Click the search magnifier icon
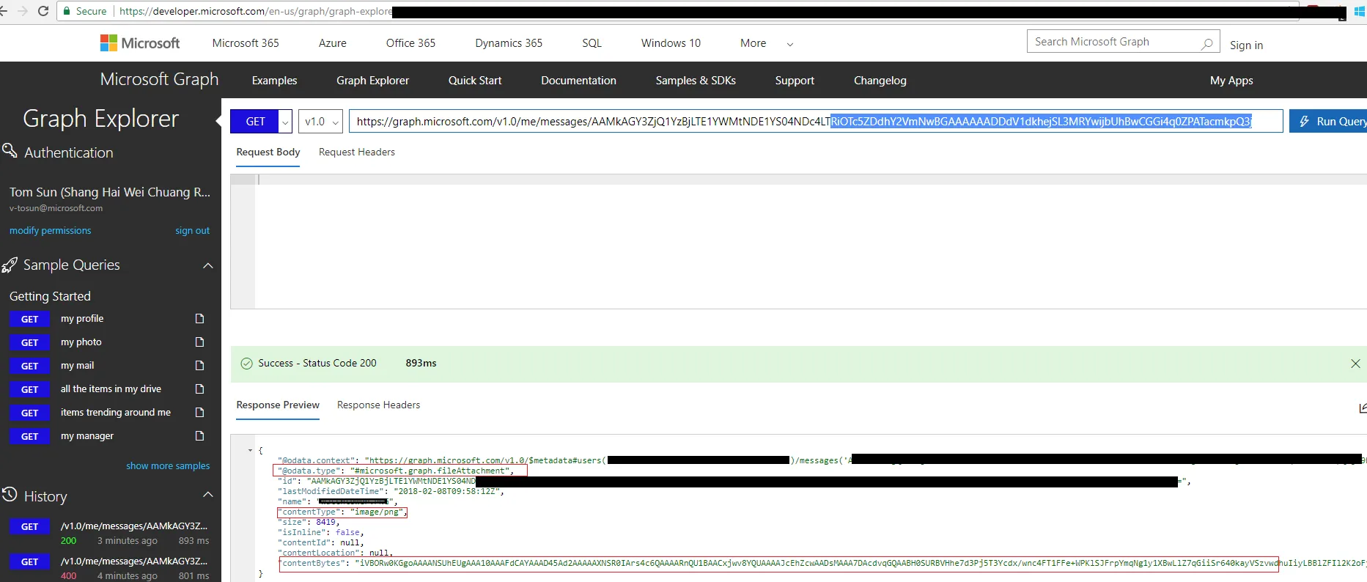The image size is (1367, 582). click(x=1206, y=43)
